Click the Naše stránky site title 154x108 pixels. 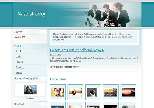[31, 14]
